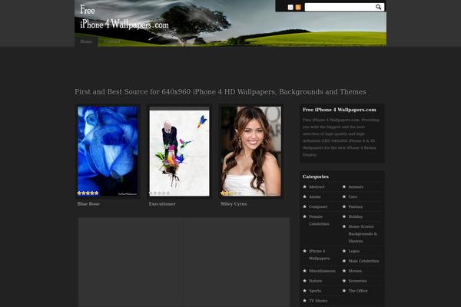Click the First and Best Source headline
The height and width of the screenshot is (307, 461).
(x=221, y=91)
